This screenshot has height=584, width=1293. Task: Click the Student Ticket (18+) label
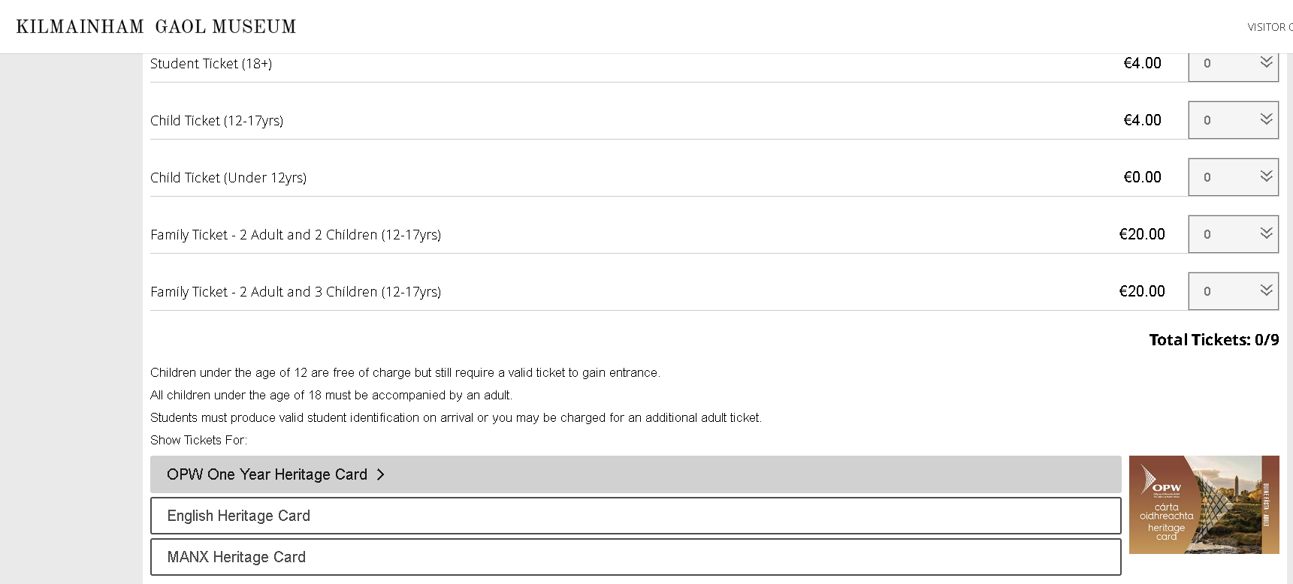coord(211,64)
